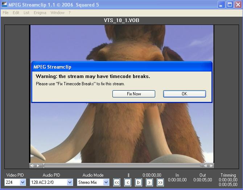The height and width of the screenshot is (190, 243).
Task: Click the MPEG Streamclip dialog title bar
Action: [122, 67]
